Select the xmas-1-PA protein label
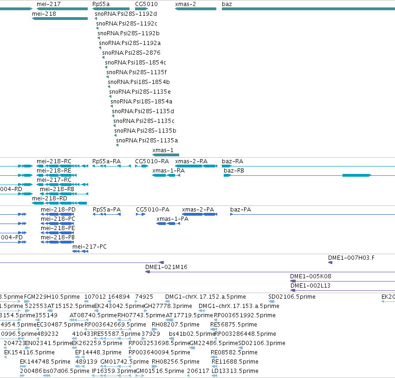Screen dimensions: 395x378 click(173, 219)
